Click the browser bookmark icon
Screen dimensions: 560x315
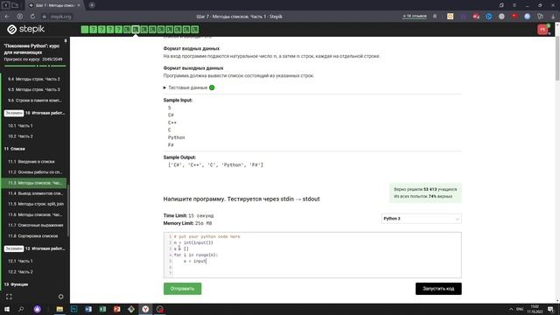click(x=435, y=17)
